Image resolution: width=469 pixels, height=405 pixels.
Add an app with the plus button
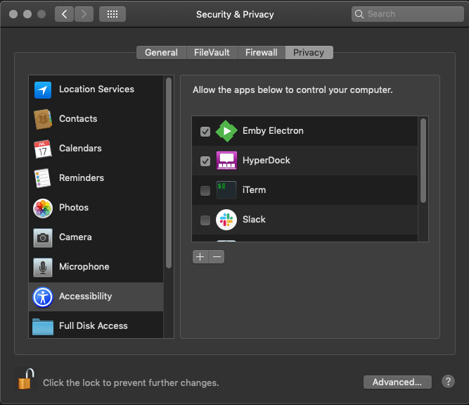click(200, 256)
